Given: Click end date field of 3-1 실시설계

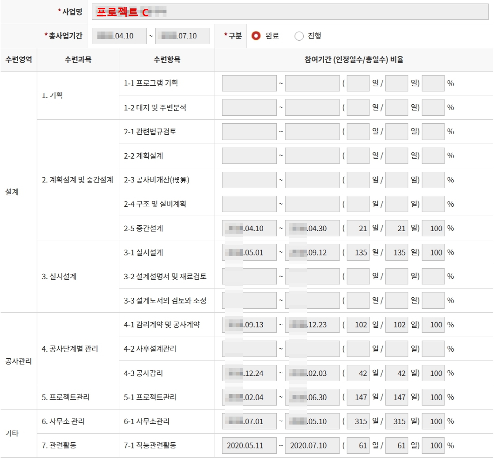Looking at the screenshot, I should (312, 252).
